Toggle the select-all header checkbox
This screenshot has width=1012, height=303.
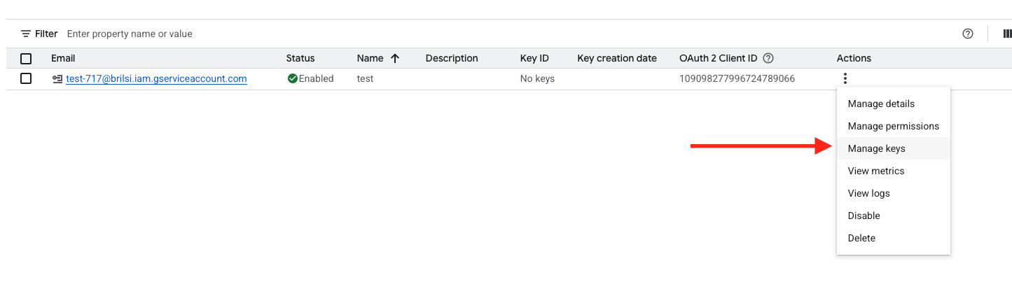[x=26, y=58]
